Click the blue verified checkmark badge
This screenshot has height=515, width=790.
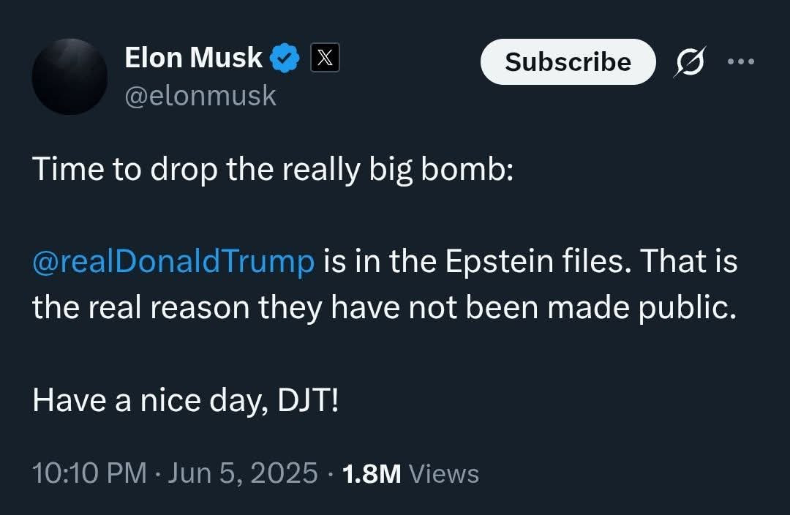(285, 59)
